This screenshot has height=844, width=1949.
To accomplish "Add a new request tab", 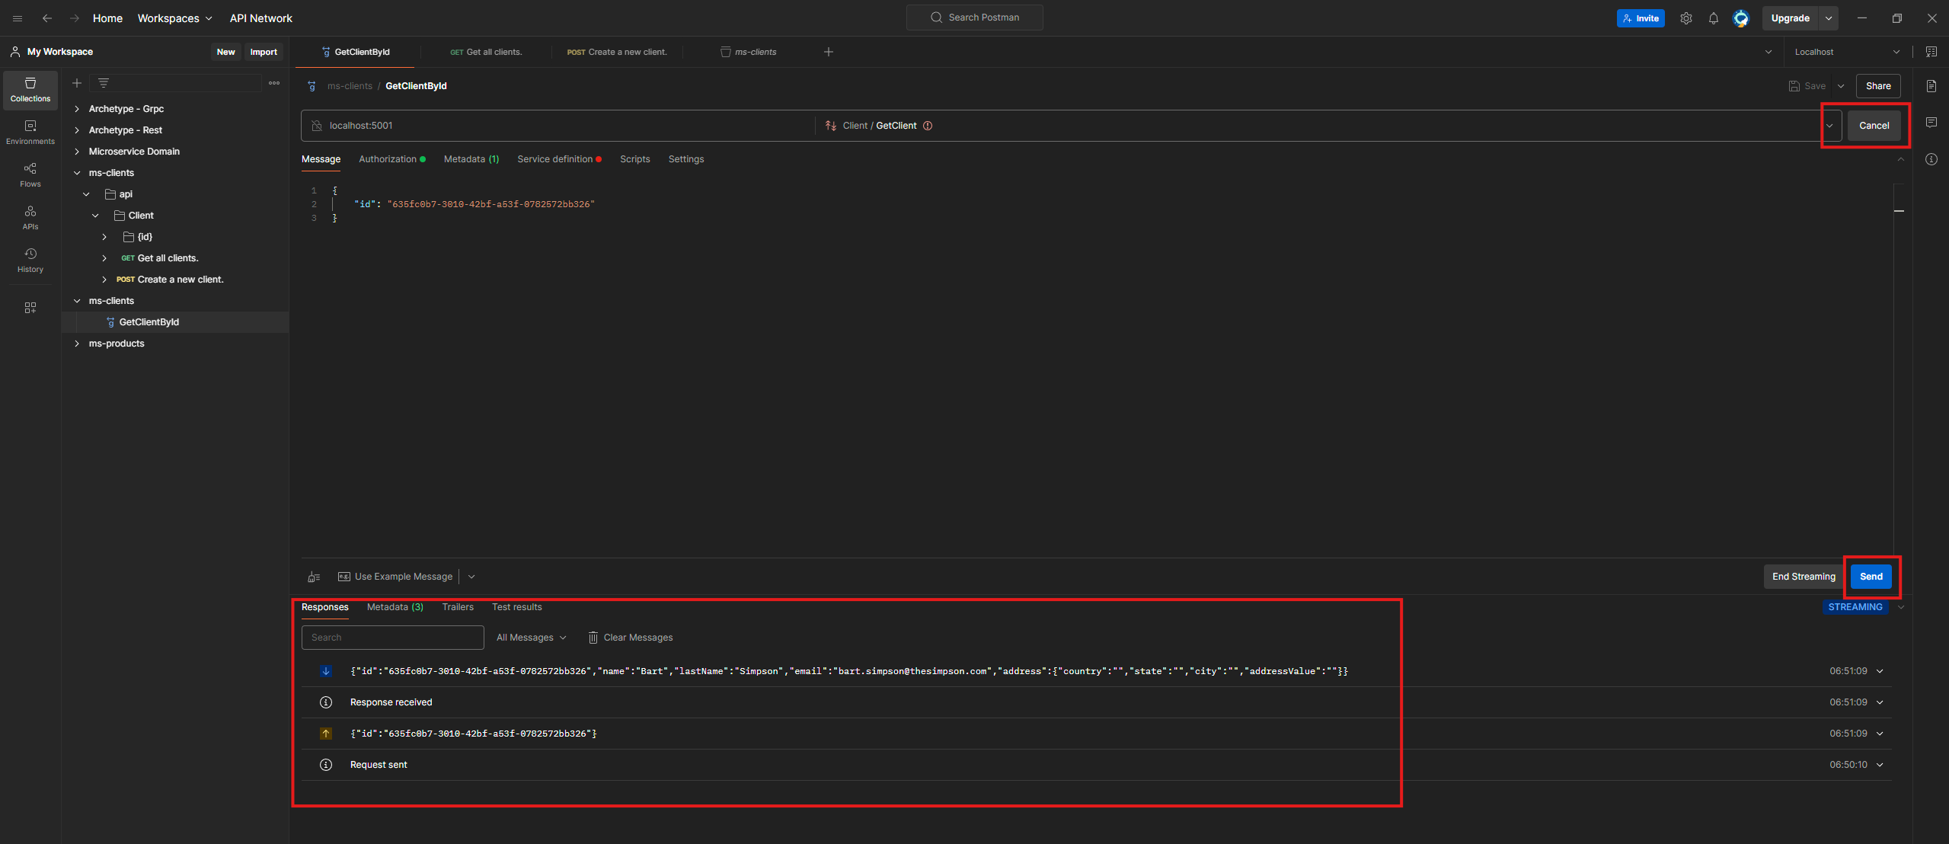I will [829, 52].
